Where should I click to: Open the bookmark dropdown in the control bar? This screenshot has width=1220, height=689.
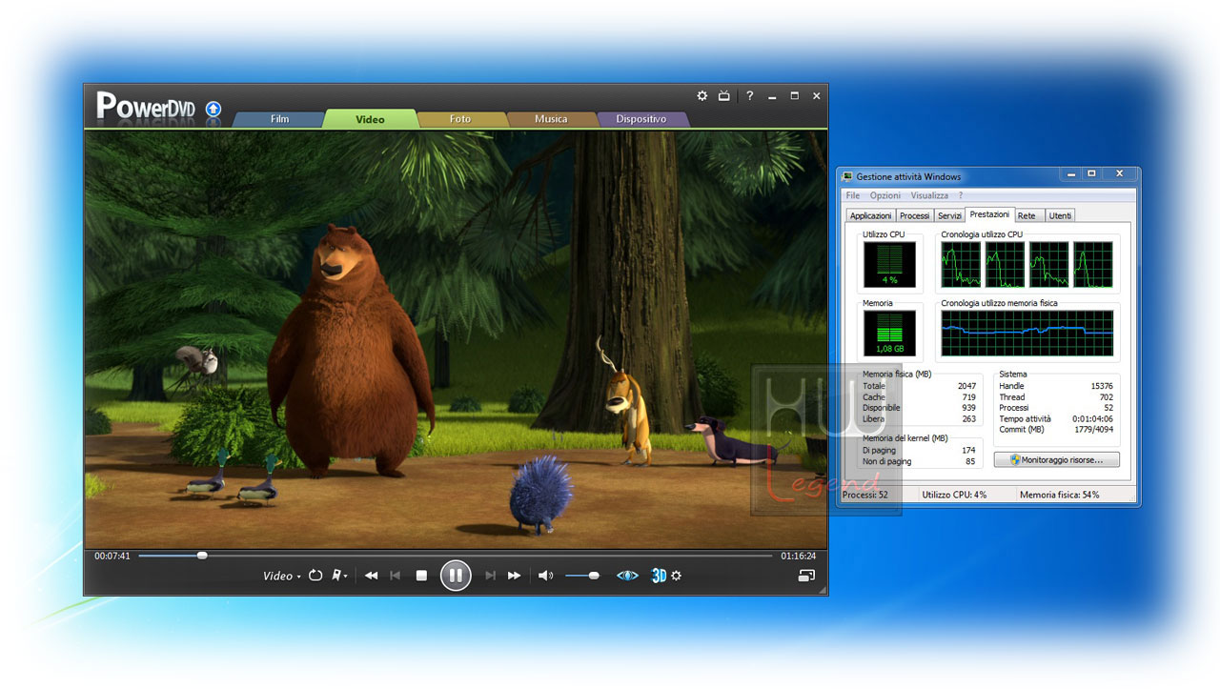339,576
